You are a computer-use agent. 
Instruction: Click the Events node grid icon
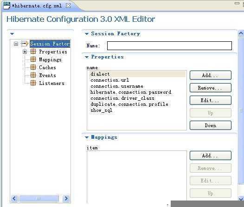click(x=33, y=75)
